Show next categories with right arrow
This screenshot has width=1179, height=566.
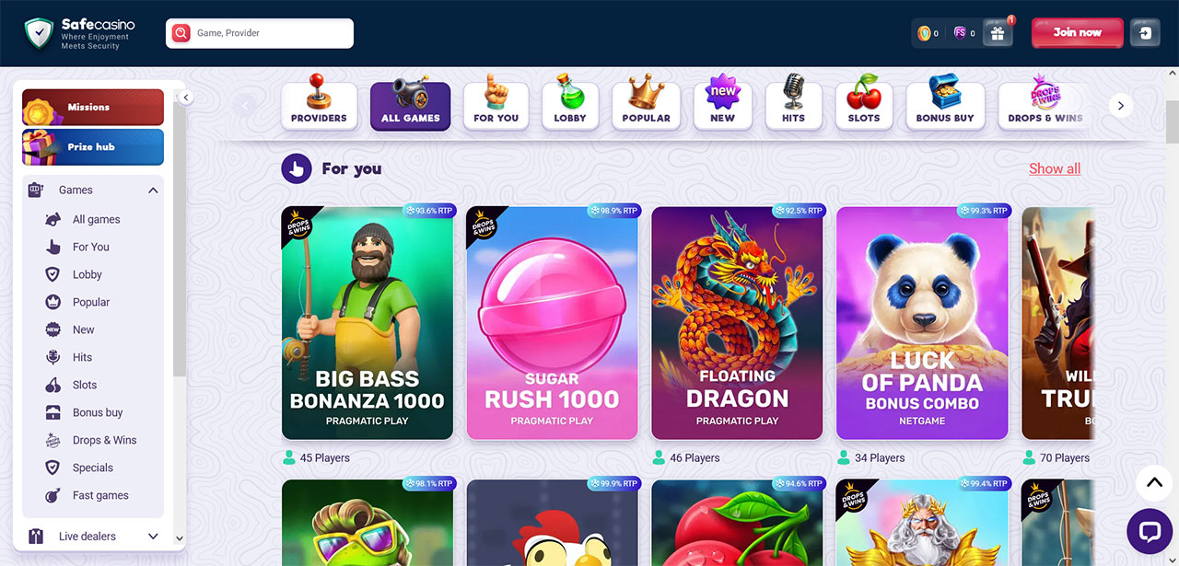[x=1121, y=106]
